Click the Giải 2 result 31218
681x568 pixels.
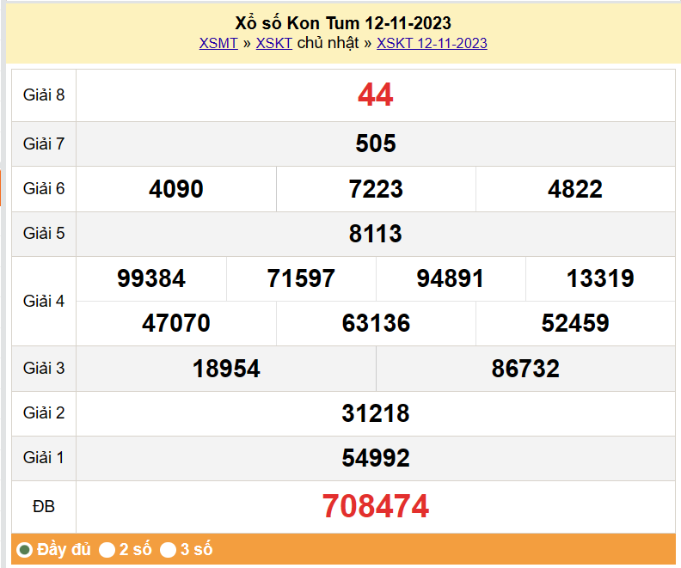tap(376, 413)
